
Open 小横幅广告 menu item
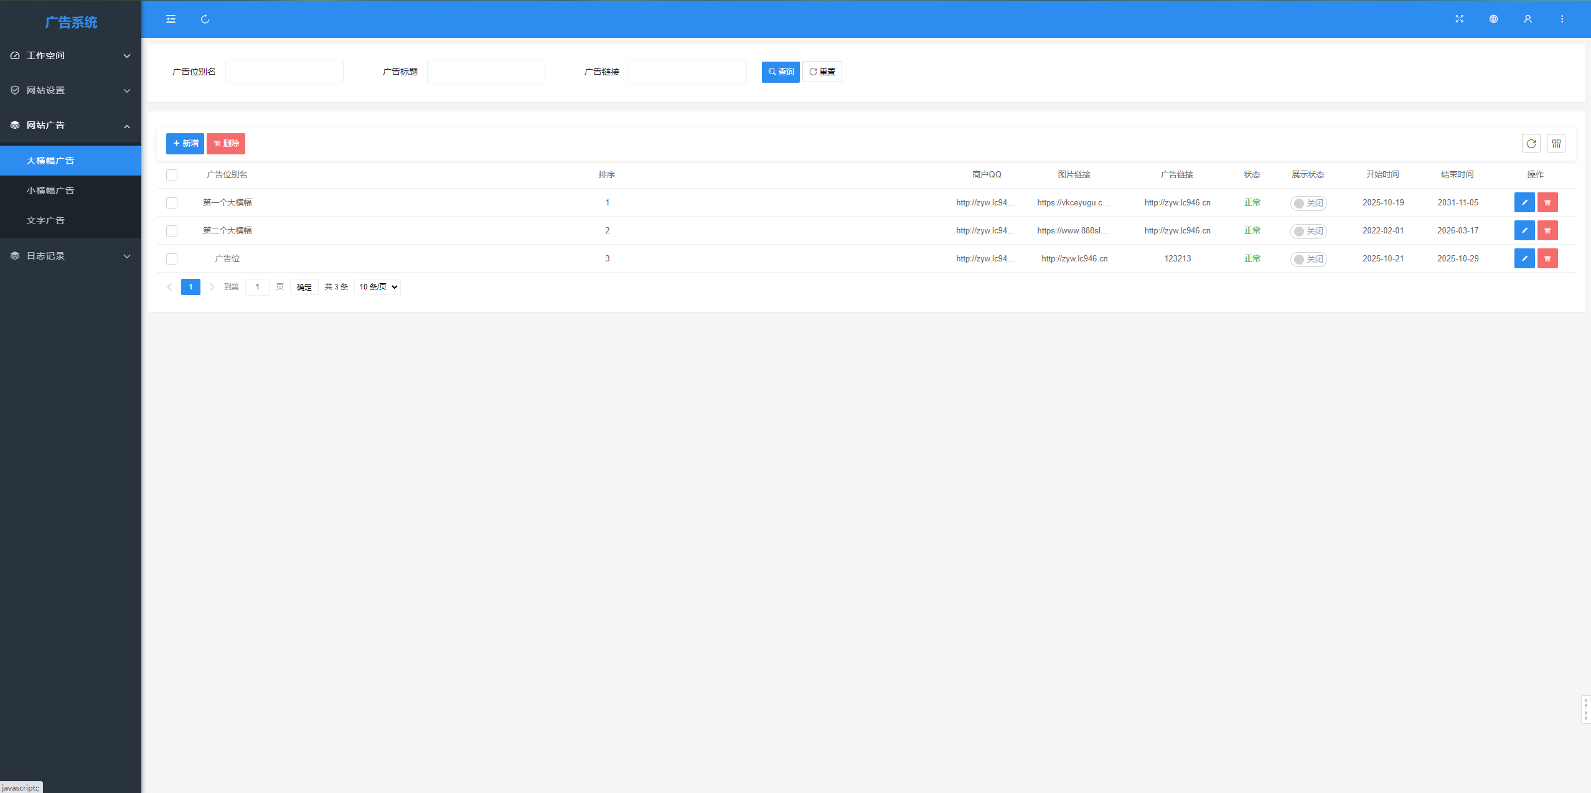(50, 190)
